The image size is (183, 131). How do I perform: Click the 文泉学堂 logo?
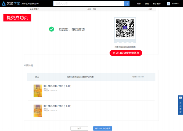point(11,4)
